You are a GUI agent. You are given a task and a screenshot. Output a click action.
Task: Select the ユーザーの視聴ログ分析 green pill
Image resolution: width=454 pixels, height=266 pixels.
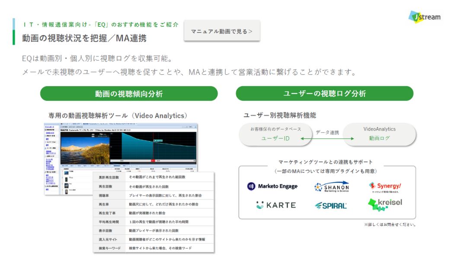pyautogui.click(x=325, y=93)
